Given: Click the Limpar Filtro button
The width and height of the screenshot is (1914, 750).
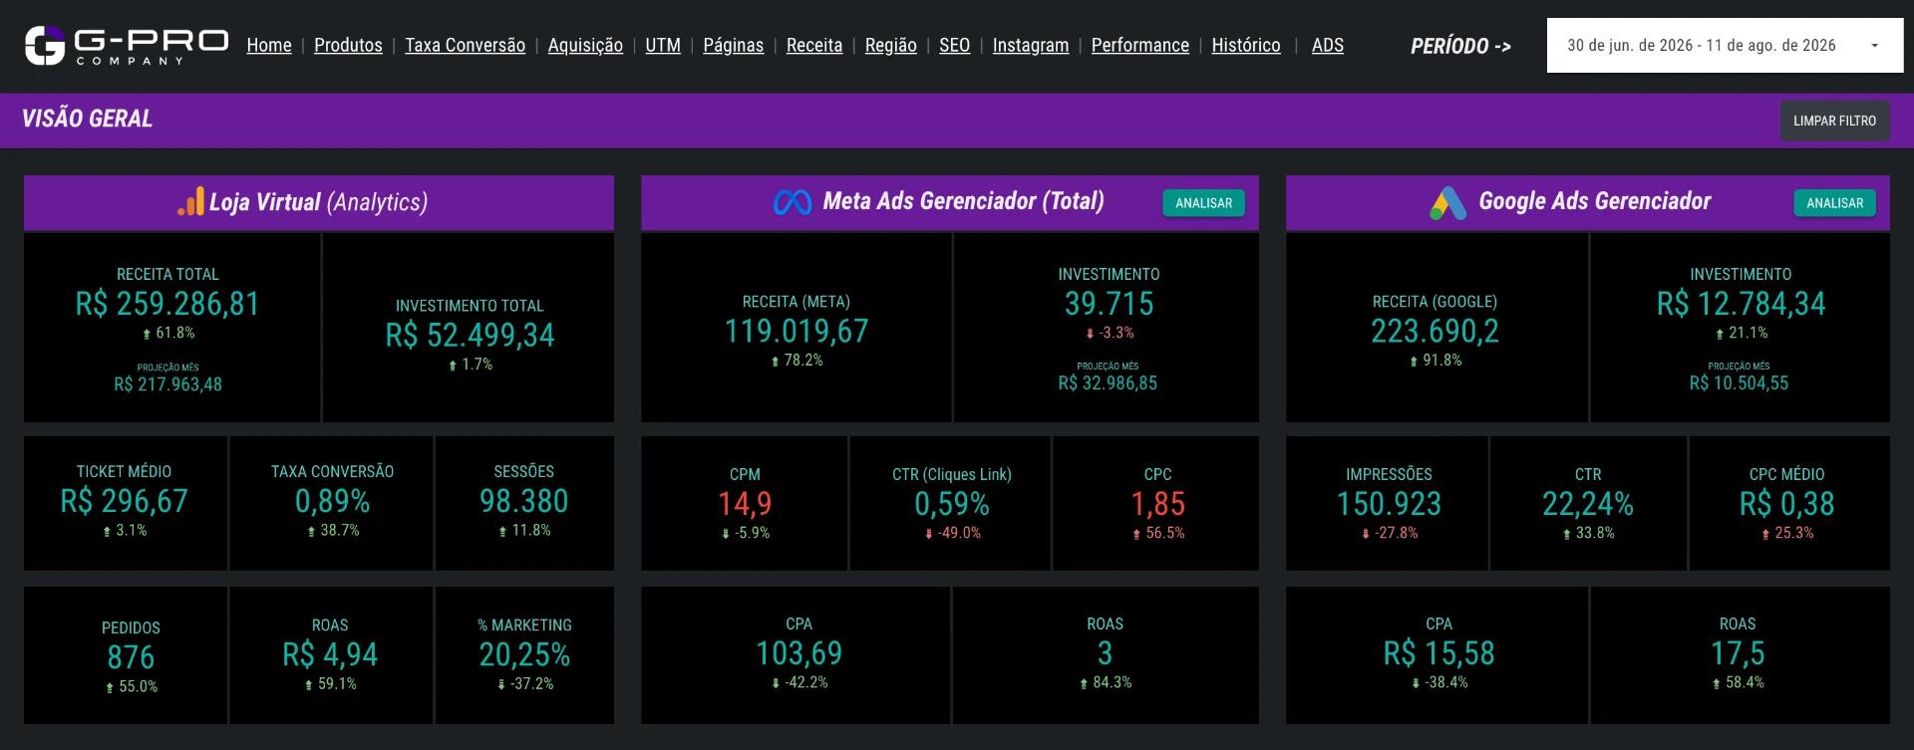Looking at the screenshot, I should [1834, 121].
